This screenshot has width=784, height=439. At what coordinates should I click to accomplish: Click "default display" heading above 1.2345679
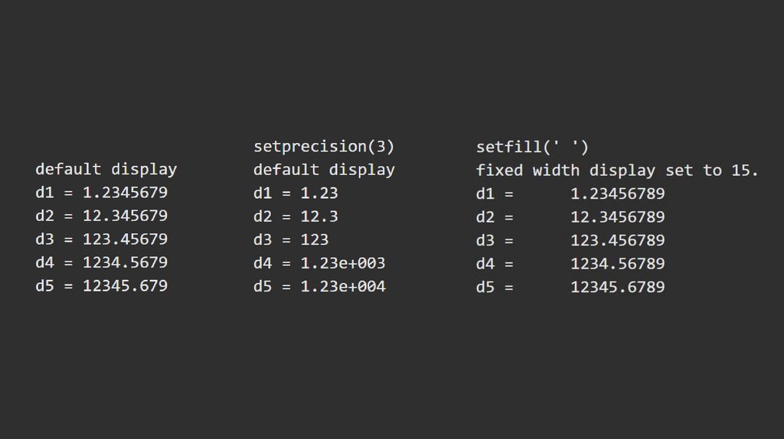106,169
